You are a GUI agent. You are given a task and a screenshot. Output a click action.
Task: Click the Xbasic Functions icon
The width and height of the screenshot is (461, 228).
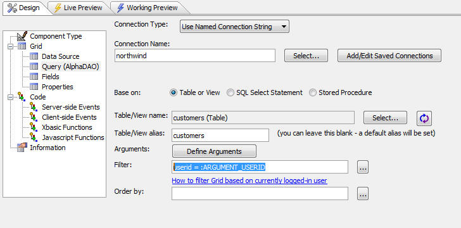pyautogui.click(x=34, y=127)
